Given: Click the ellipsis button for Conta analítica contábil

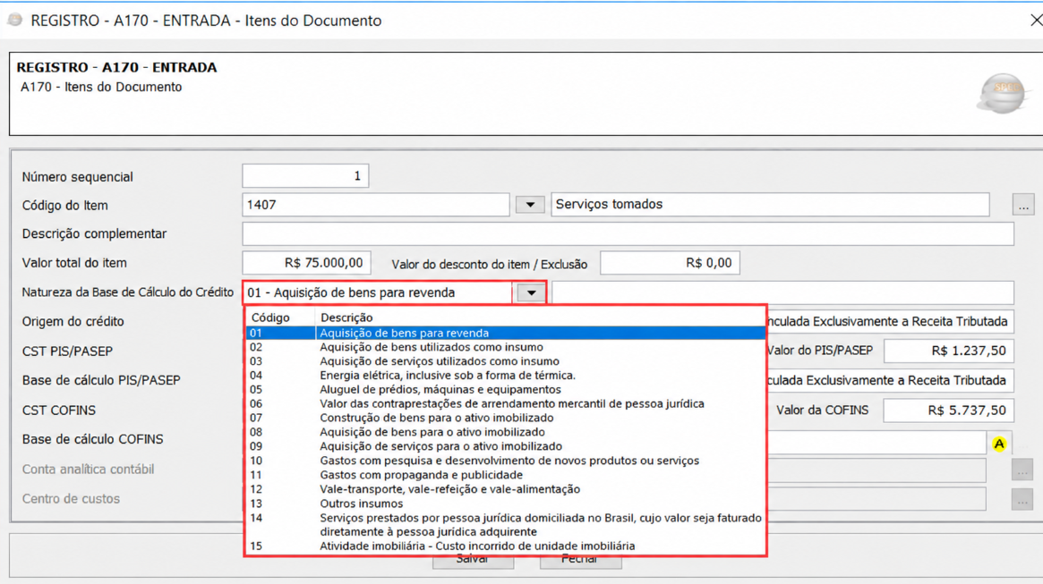Looking at the screenshot, I should pos(1022,470).
